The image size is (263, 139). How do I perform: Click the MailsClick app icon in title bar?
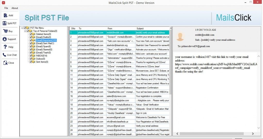click(3, 3)
